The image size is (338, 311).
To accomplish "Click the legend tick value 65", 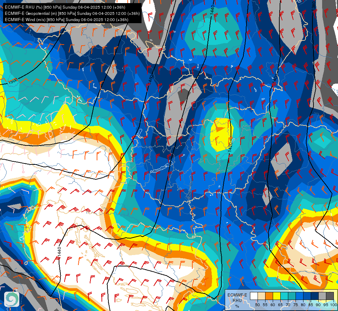I will pos(280,305).
